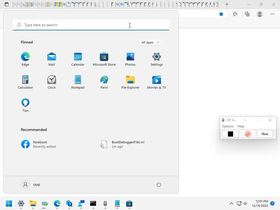Image resolution: width=280 pixels, height=210 pixels.
Task: Launch the Mail app
Action: point(52,59)
